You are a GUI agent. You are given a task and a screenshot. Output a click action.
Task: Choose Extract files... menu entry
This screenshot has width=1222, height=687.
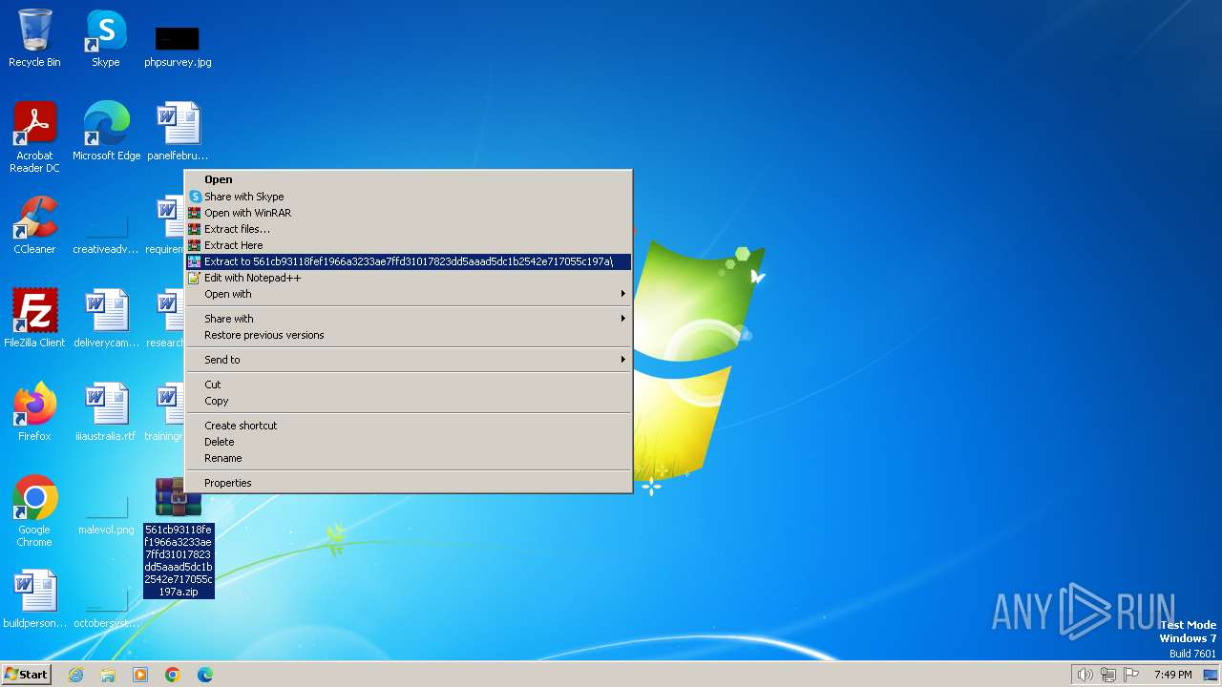click(409, 229)
